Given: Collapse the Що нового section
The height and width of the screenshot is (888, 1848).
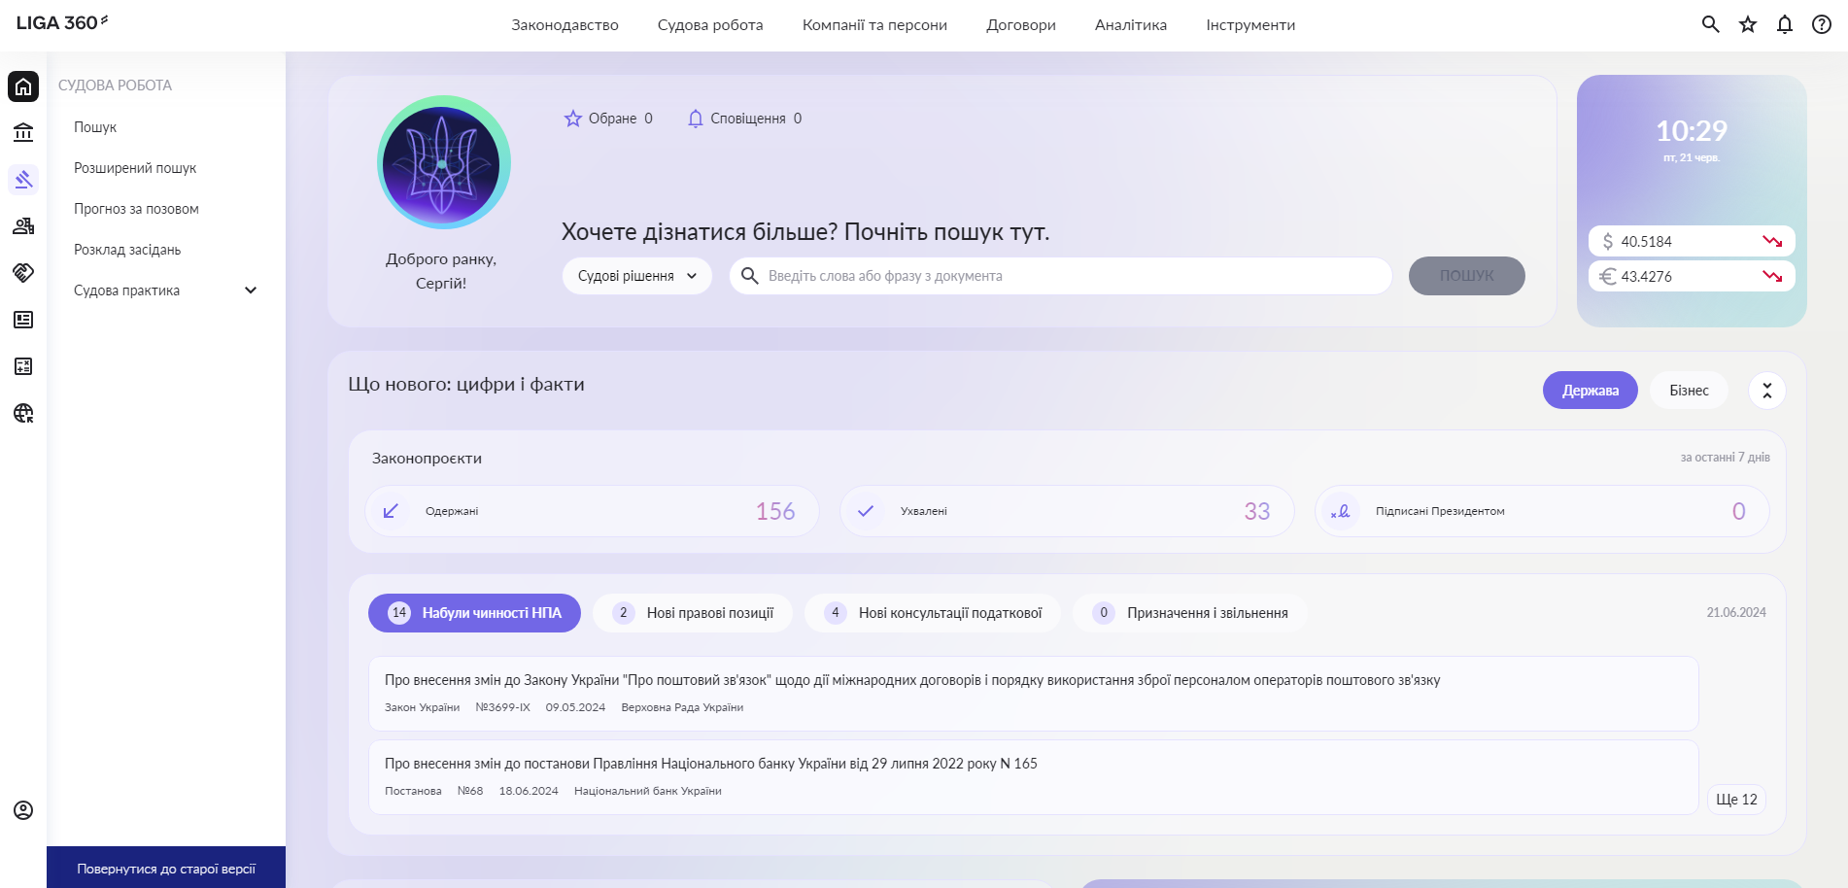Looking at the screenshot, I should click(x=1766, y=391).
